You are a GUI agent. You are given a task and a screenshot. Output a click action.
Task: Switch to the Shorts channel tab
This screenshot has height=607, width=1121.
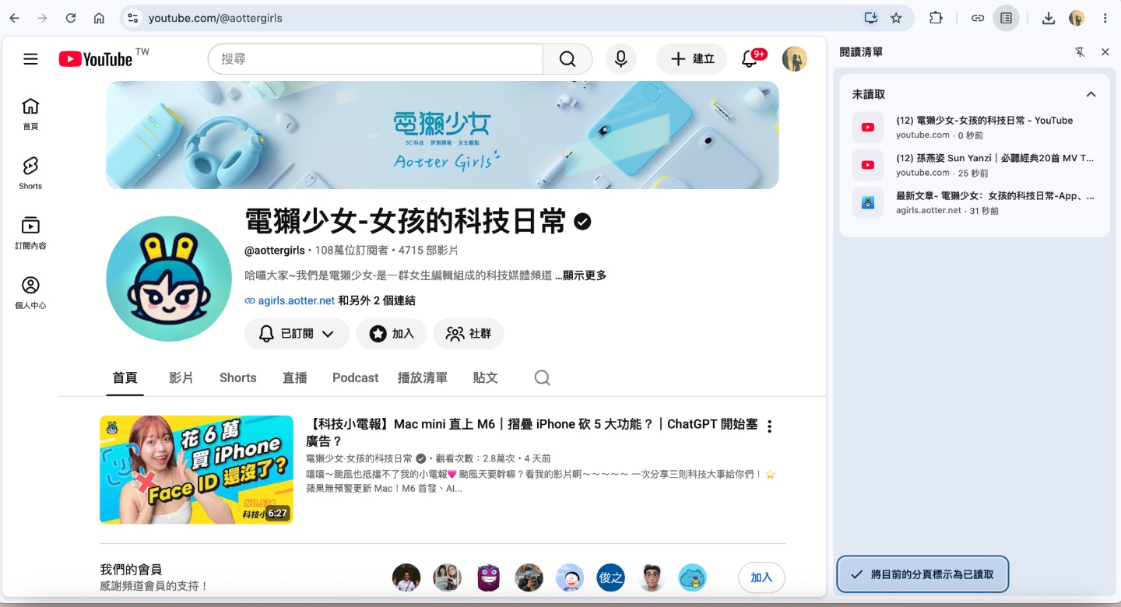pyautogui.click(x=237, y=377)
